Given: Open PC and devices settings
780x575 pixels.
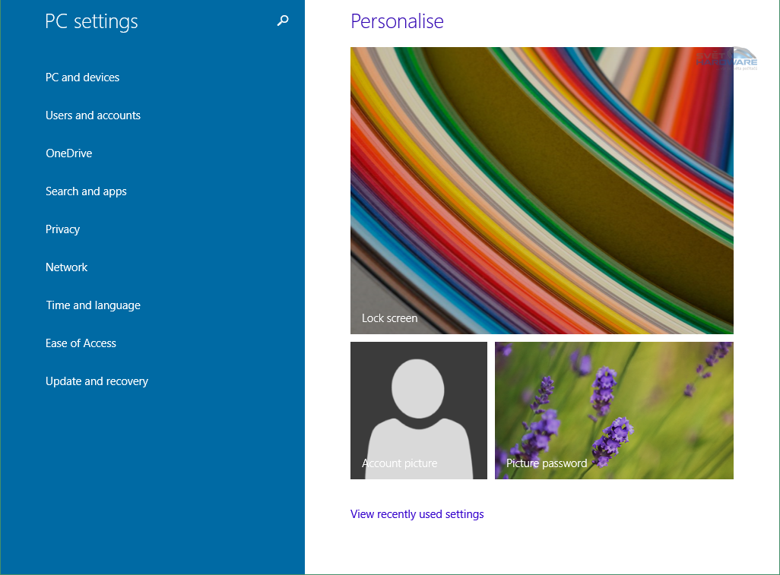Looking at the screenshot, I should 82,77.
